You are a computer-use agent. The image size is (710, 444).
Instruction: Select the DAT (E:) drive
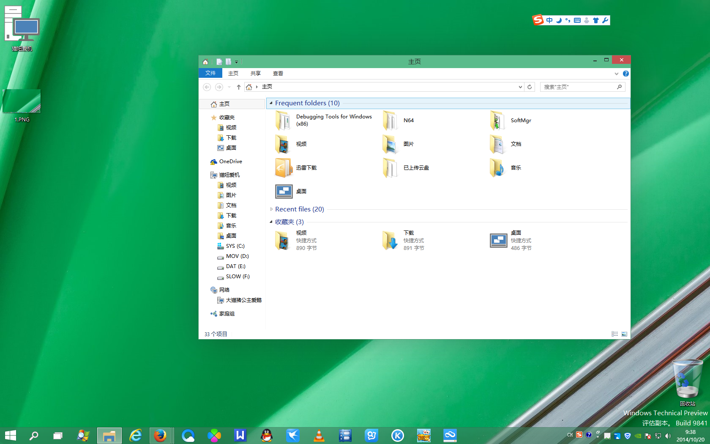231,266
